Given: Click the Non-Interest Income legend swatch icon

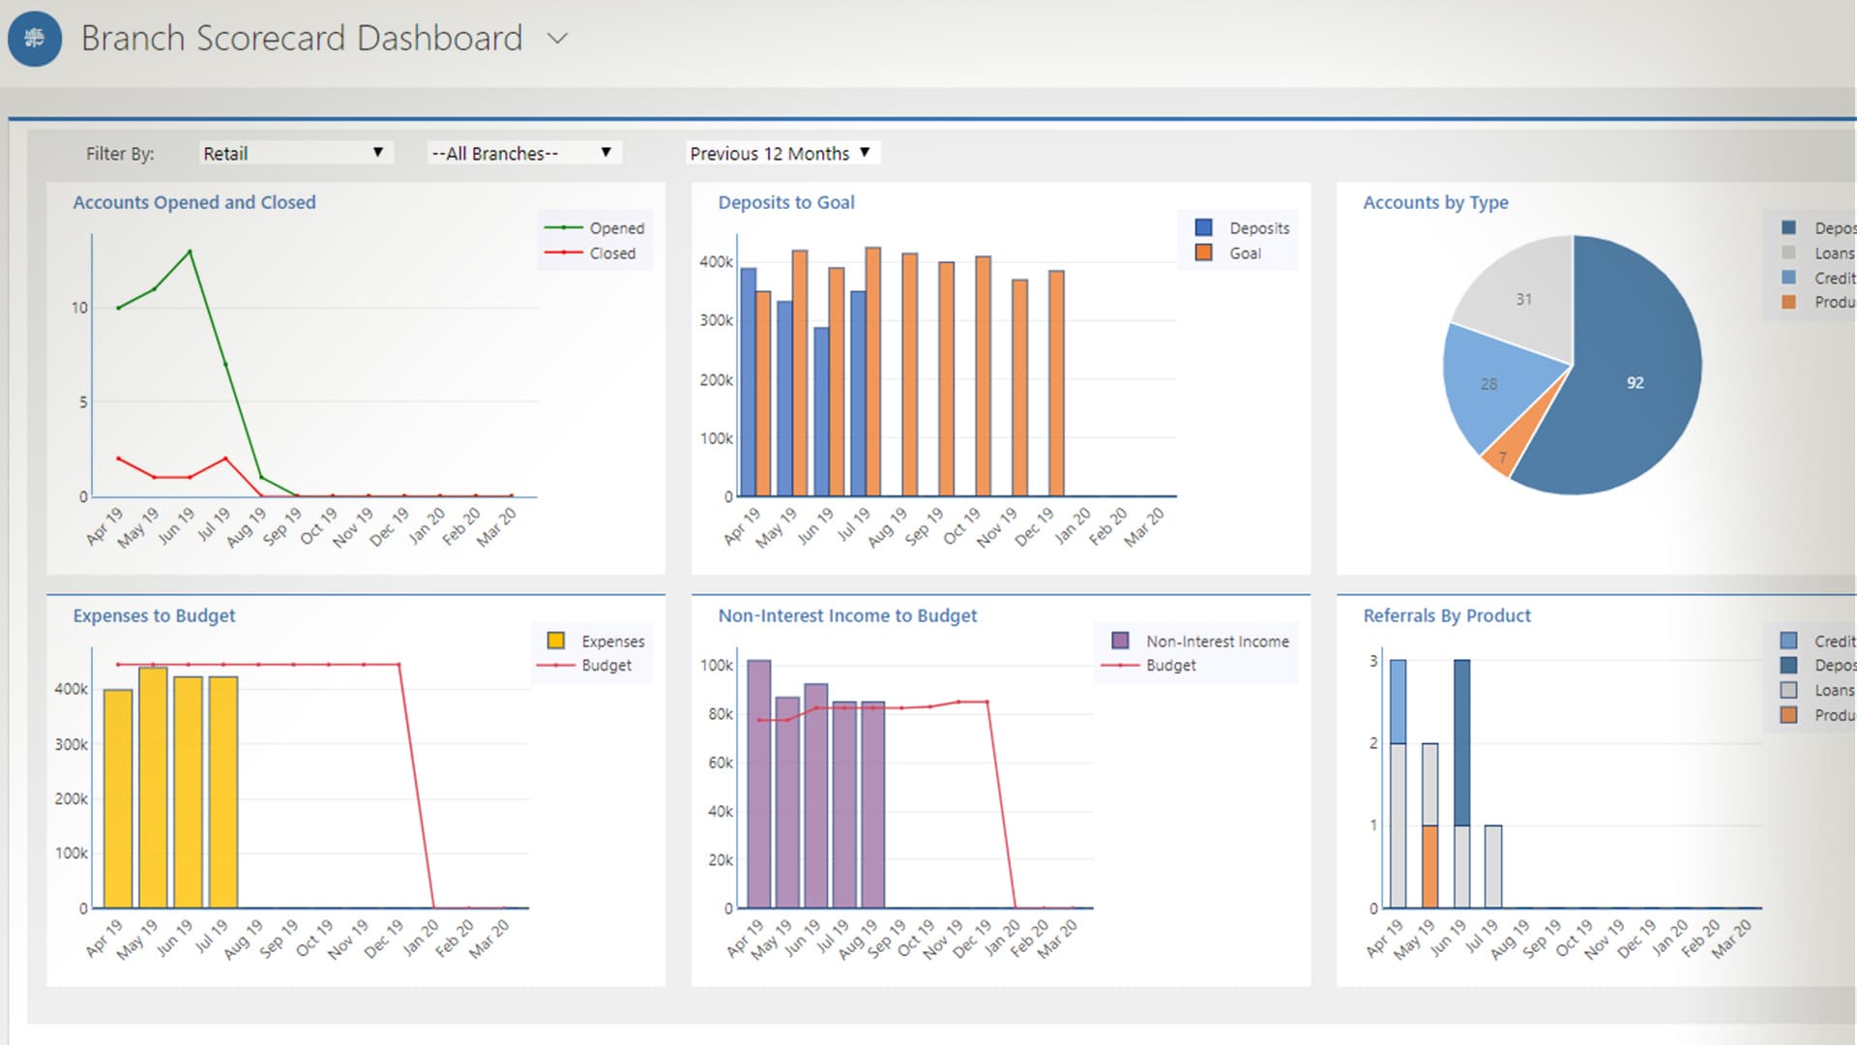Looking at the screenshot, I should tap(1122, 641).
